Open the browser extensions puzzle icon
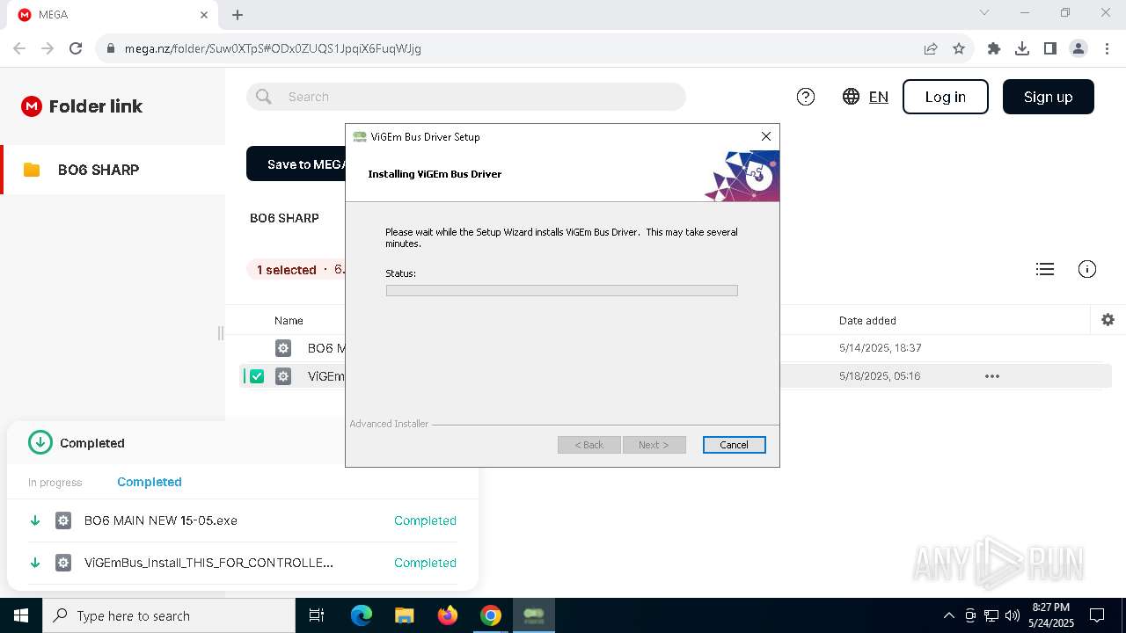 point(994,48)
